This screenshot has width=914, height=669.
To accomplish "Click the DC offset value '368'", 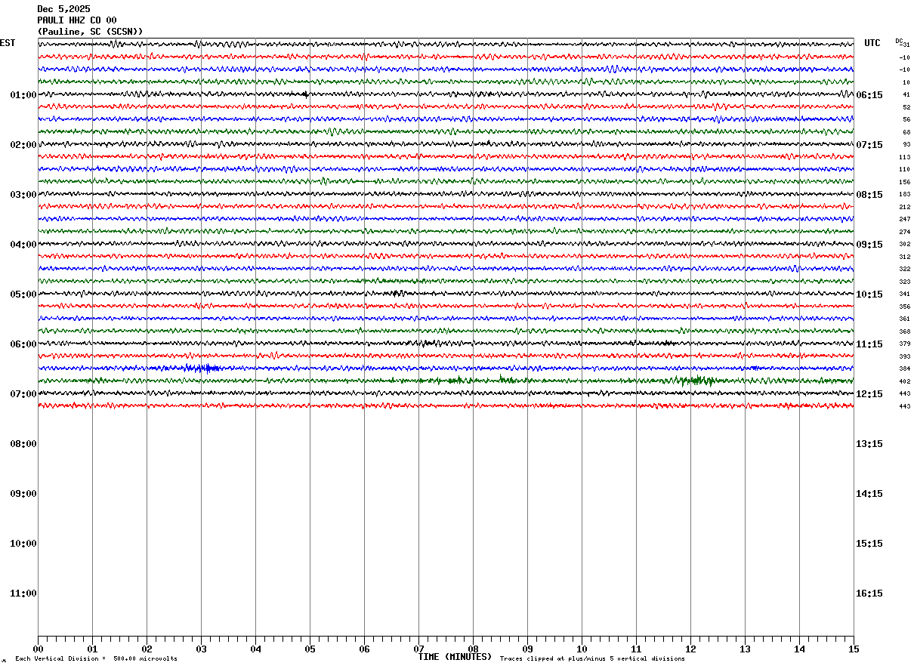I will coord(905,332).
